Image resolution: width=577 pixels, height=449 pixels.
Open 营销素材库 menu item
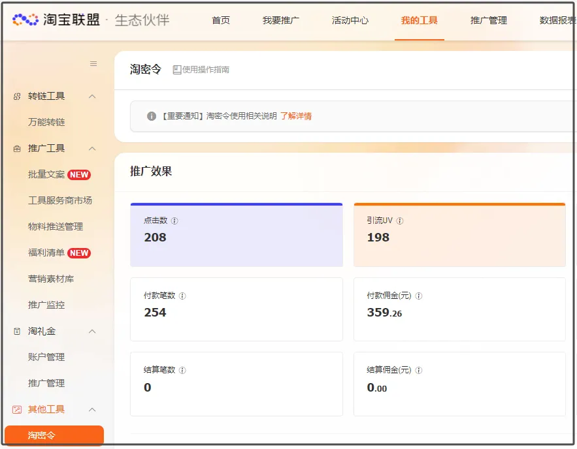coord(51,279)
